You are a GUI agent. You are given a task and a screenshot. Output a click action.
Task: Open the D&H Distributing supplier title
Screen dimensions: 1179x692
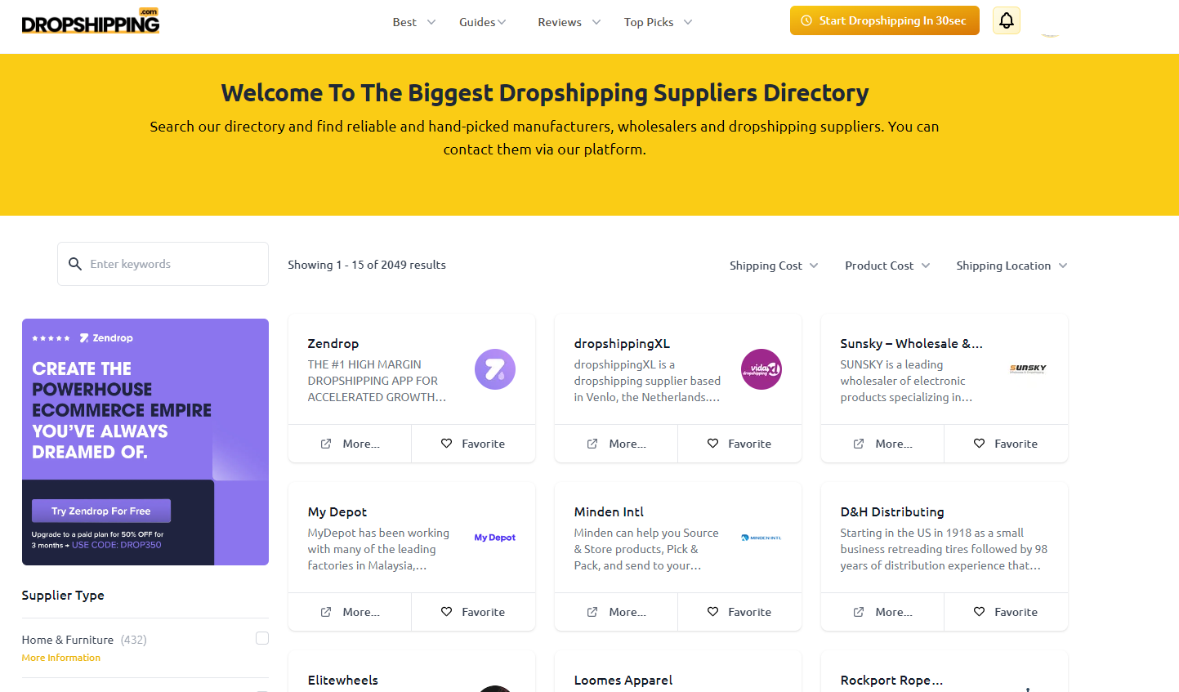click(892, 512)
